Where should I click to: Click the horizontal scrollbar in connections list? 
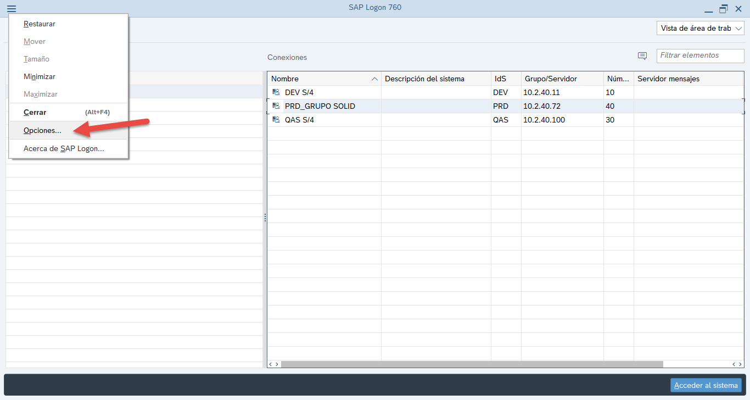(x=471, y=364)
